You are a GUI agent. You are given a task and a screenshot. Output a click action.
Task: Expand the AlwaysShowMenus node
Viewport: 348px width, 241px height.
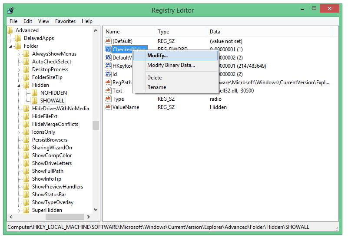point(19,54)
